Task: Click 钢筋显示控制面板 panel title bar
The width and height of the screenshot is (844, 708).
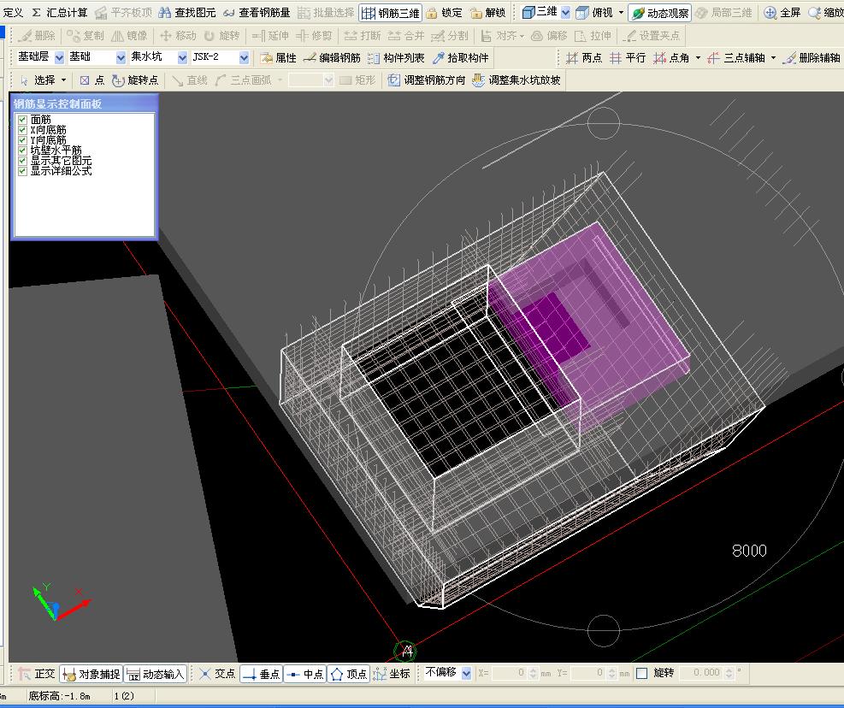Action: pyautogui.click(x=84, y=104)
